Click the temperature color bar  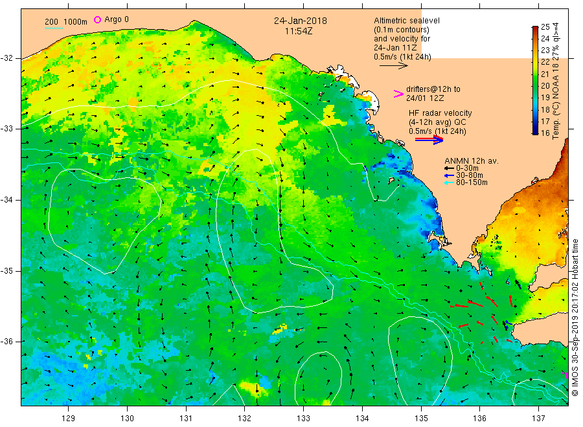pyautogui.click(x=535, y=80)
